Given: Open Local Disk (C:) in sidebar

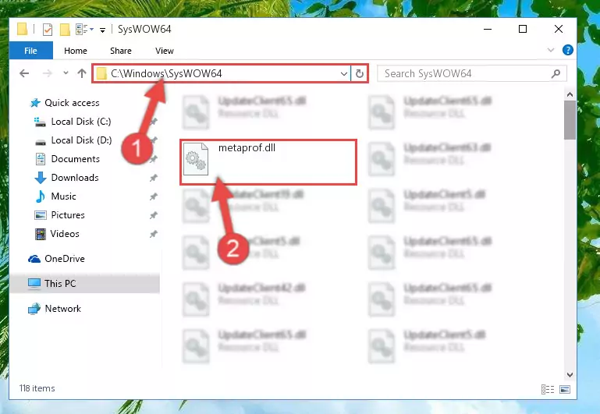Looking at the screenshot, I should pyautogui.click(x=80, y=122).
